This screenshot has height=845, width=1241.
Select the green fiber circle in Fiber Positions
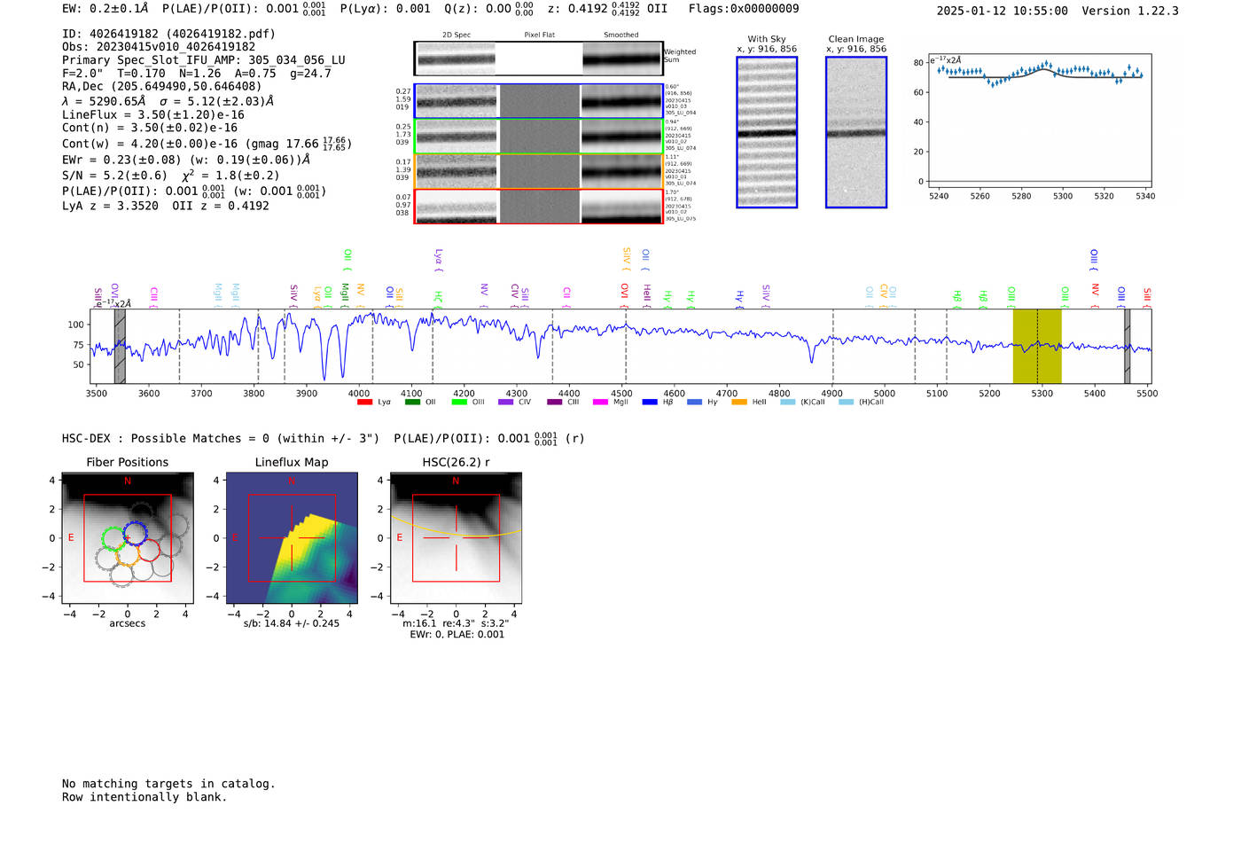(113, 539)
